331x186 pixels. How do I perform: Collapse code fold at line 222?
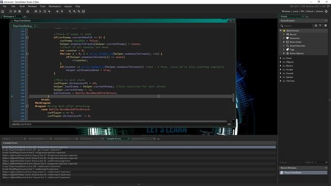[27, 38]
